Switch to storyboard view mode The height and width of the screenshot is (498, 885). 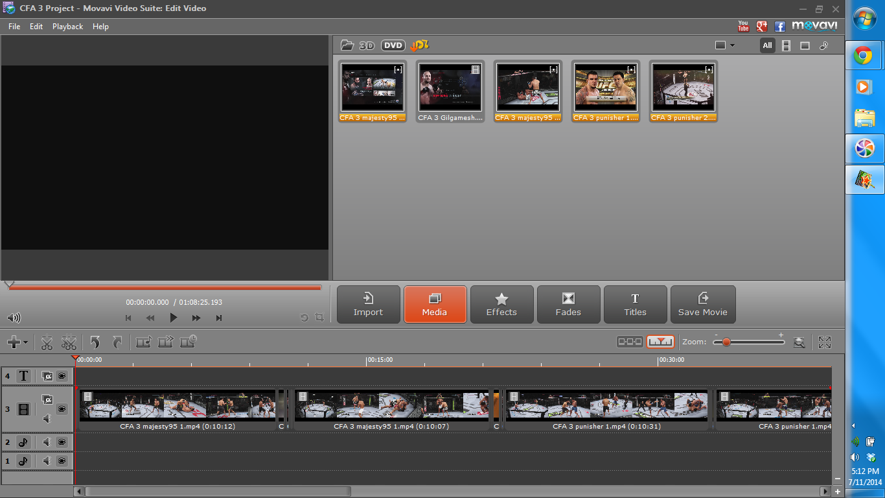630,342
